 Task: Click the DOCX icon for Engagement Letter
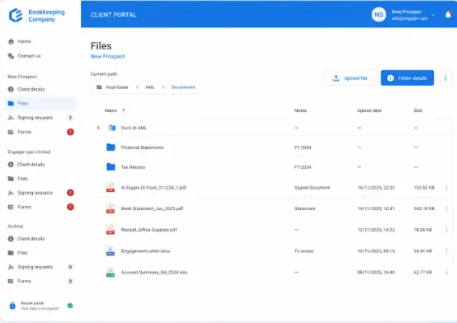tap(111, 251)
